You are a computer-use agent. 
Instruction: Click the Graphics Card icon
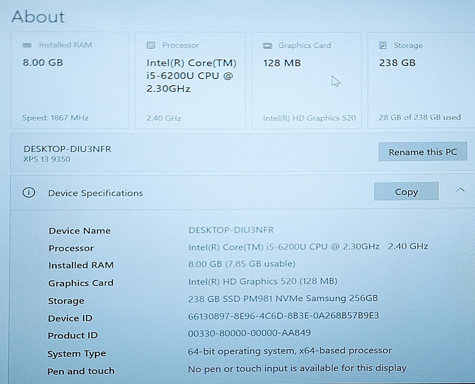click(x=268, y=45)
